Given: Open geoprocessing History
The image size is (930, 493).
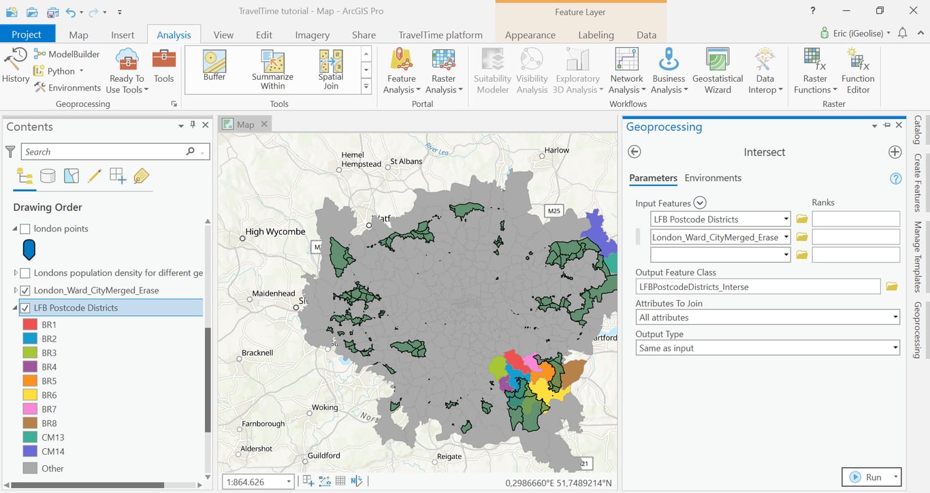Looking at the screenshot, I should click(x=15, y=65).
